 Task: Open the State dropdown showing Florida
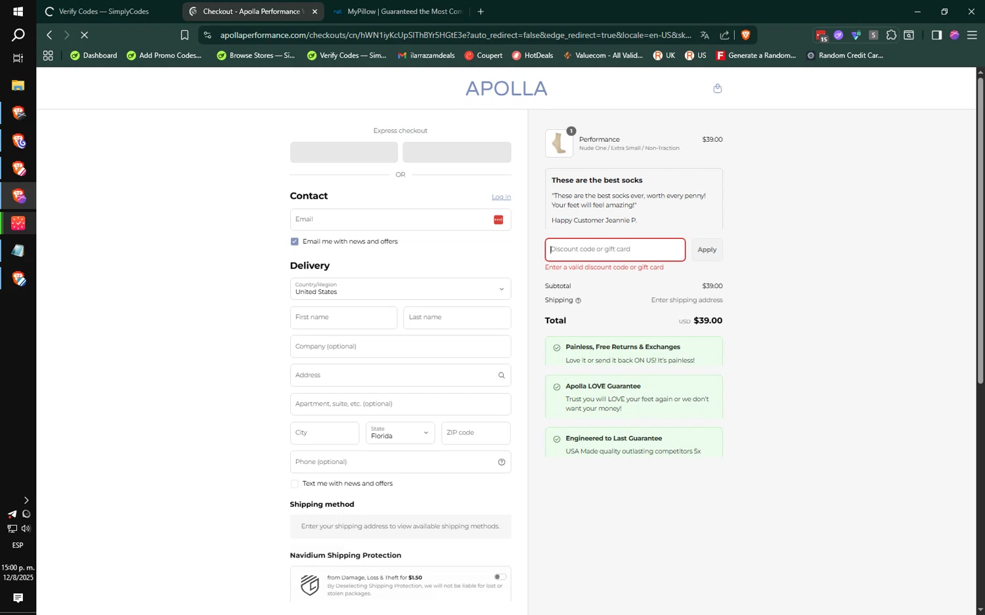400,433
